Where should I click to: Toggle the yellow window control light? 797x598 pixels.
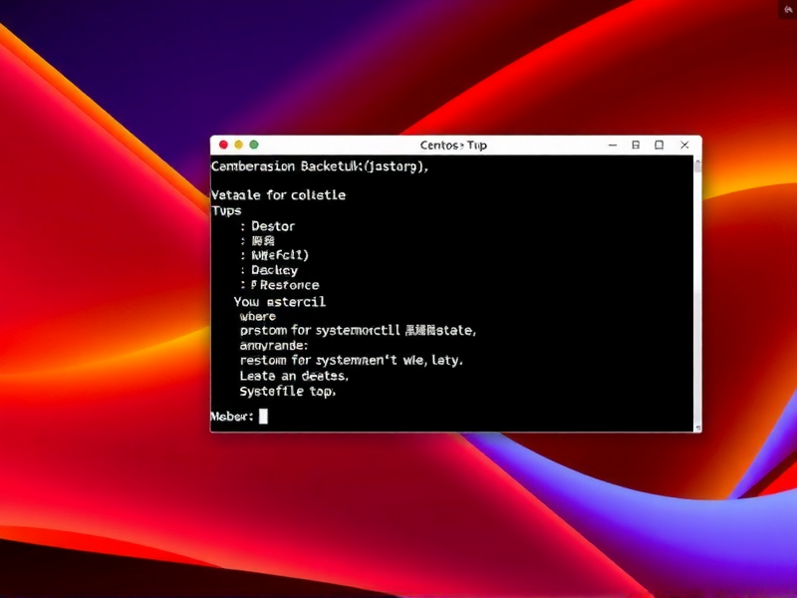237,145
